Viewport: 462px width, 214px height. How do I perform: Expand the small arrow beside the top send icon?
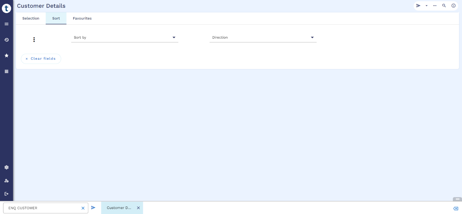pyautogui.click(x=427, y=6)
